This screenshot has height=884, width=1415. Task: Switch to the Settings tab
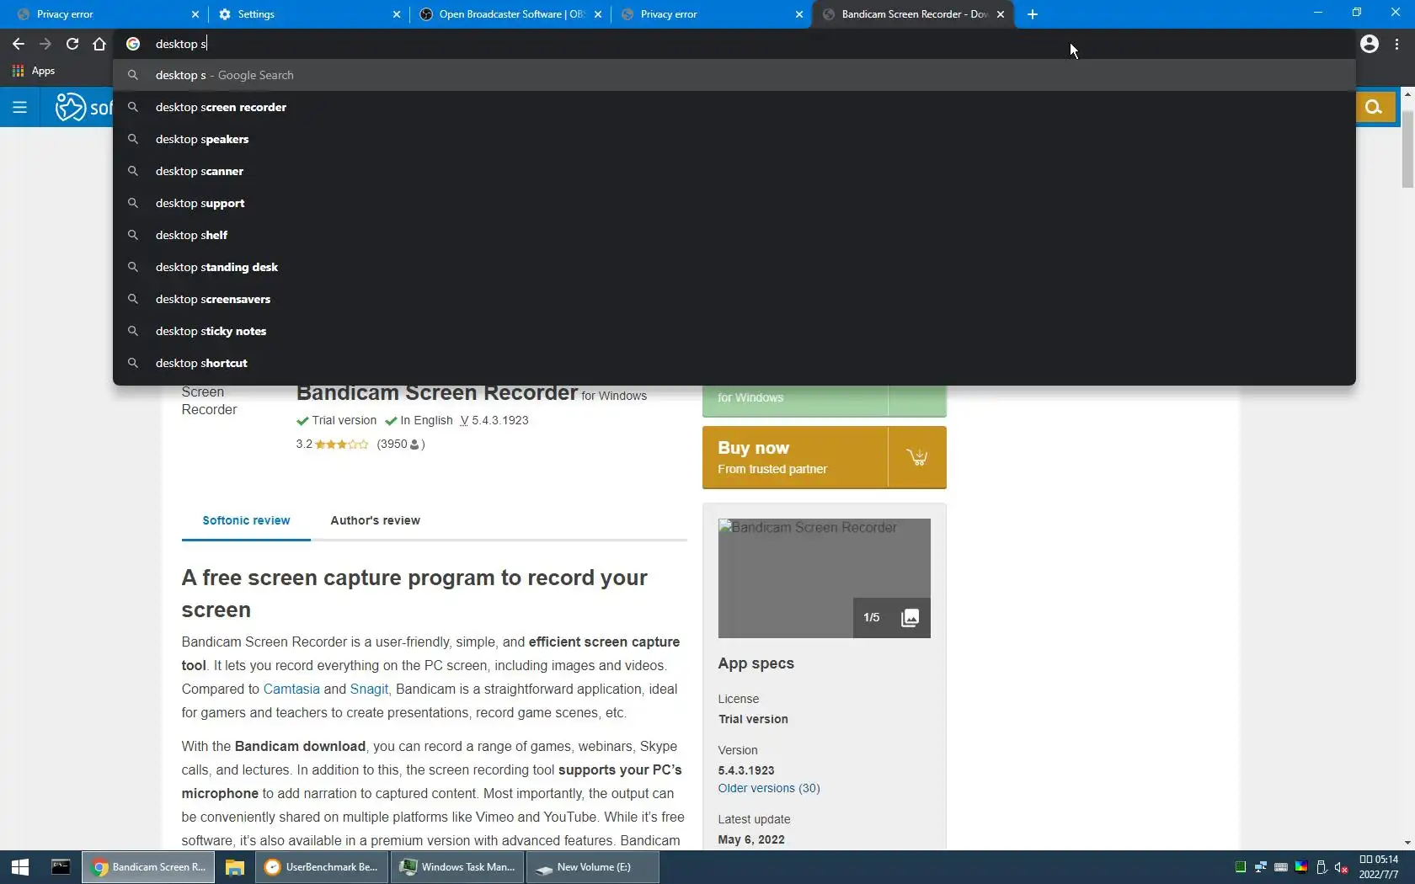tap(308, 14)
